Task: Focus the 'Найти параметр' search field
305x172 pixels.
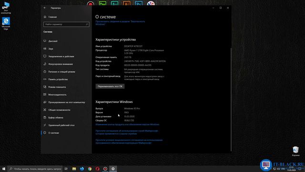Action: [66, 24]
